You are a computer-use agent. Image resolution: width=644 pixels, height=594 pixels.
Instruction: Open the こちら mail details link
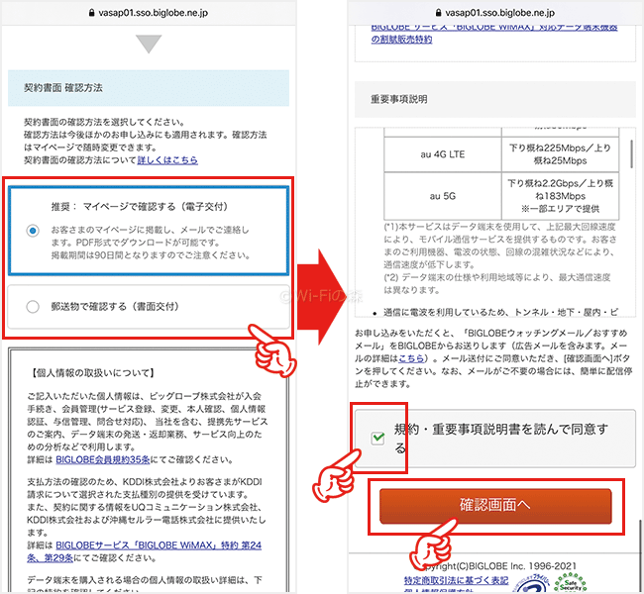click(x=411, y=358)
